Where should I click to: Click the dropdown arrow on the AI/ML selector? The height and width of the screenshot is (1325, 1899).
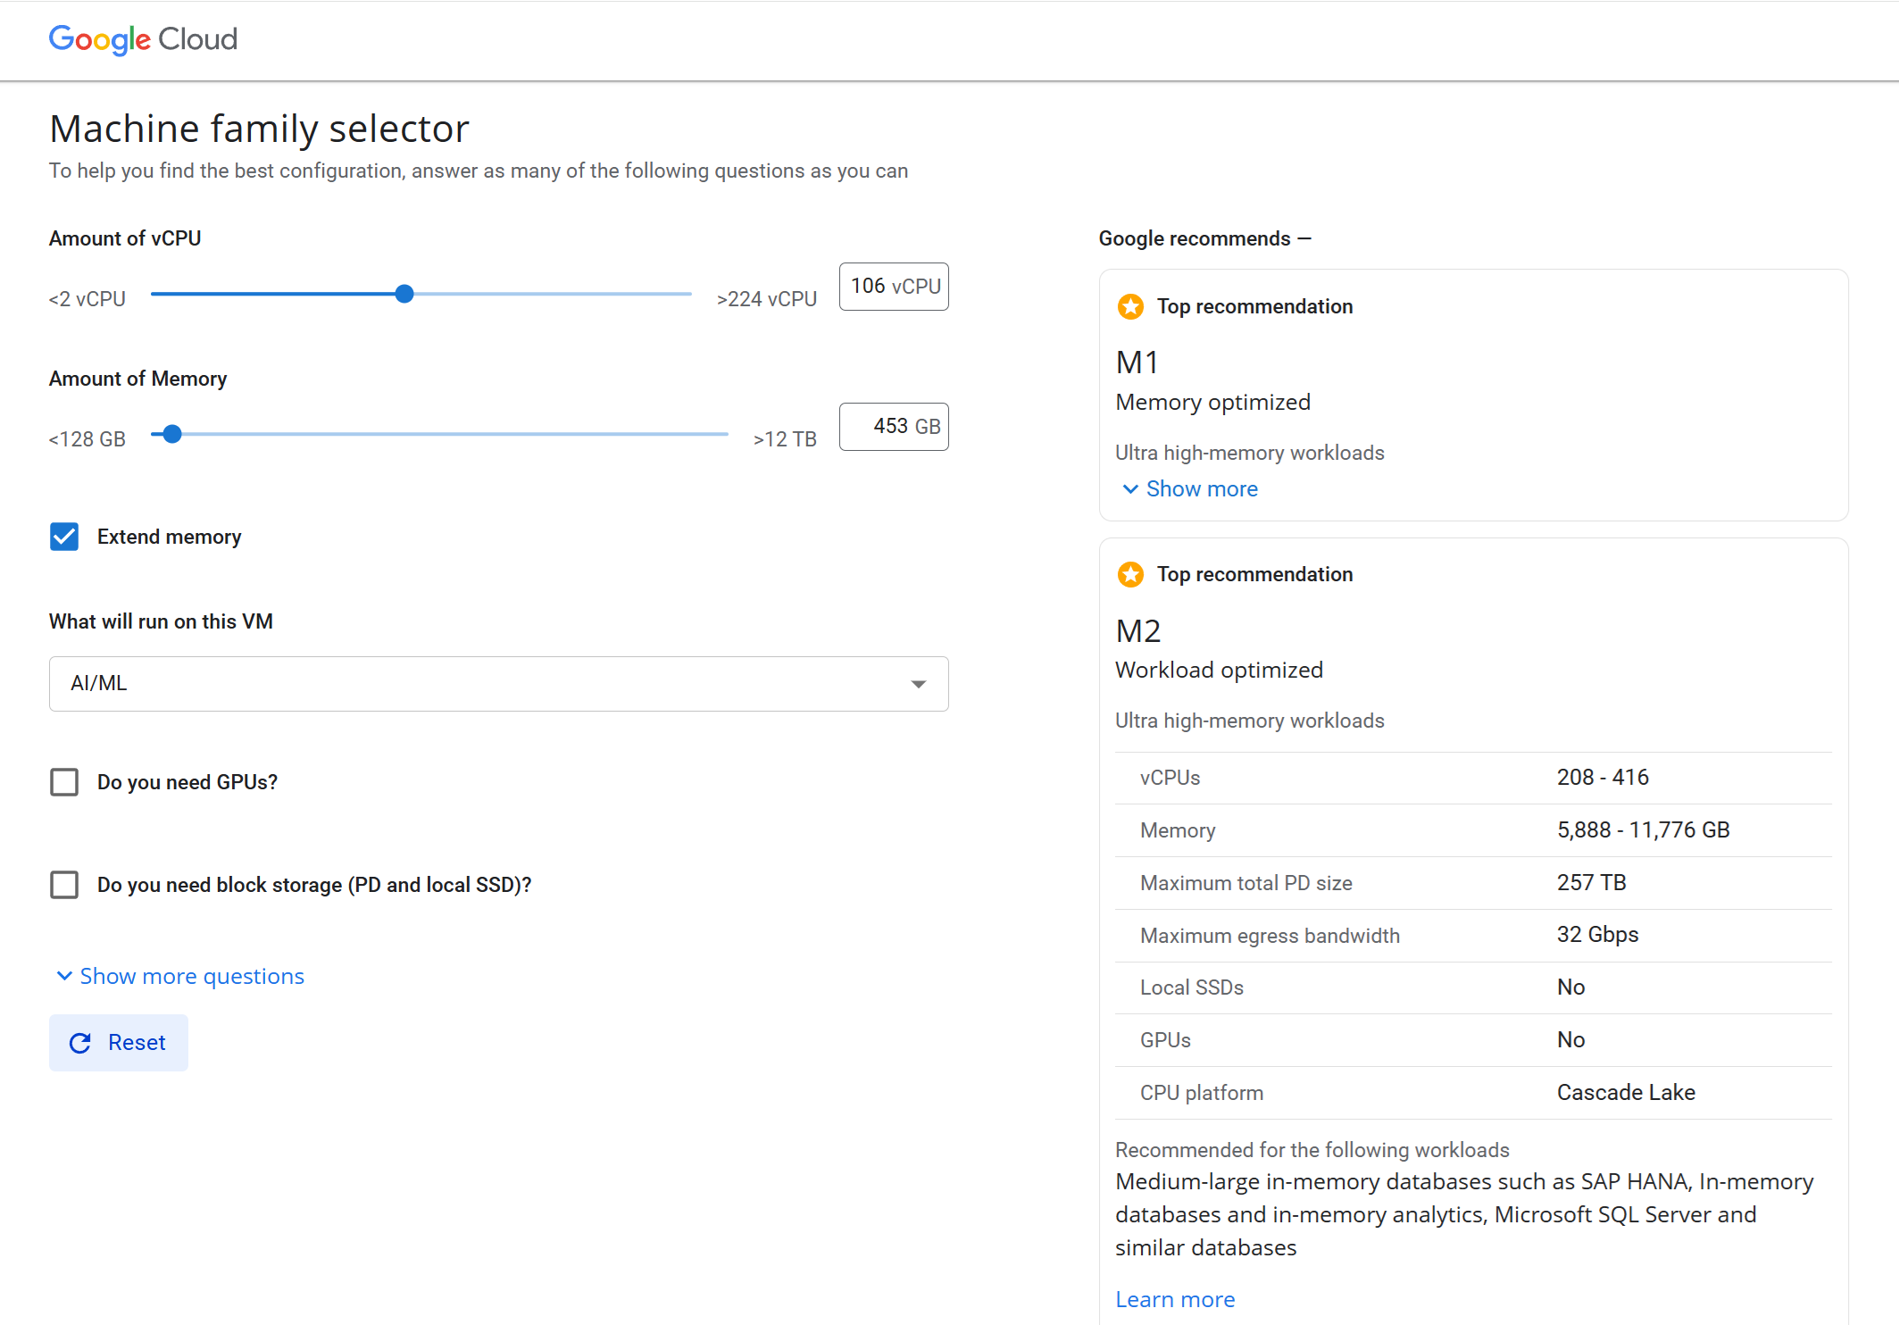(x=919, y=684)
